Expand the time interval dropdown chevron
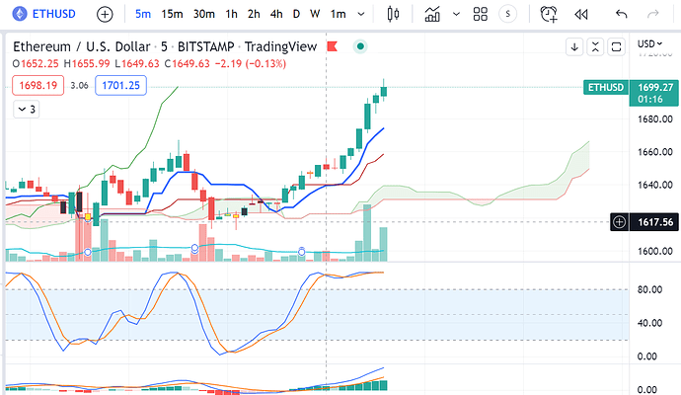681x395 pixels. (x=361, y=15)
